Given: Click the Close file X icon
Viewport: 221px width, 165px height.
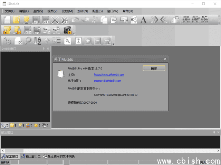Looking at the screenshot, I should point(55,20).
